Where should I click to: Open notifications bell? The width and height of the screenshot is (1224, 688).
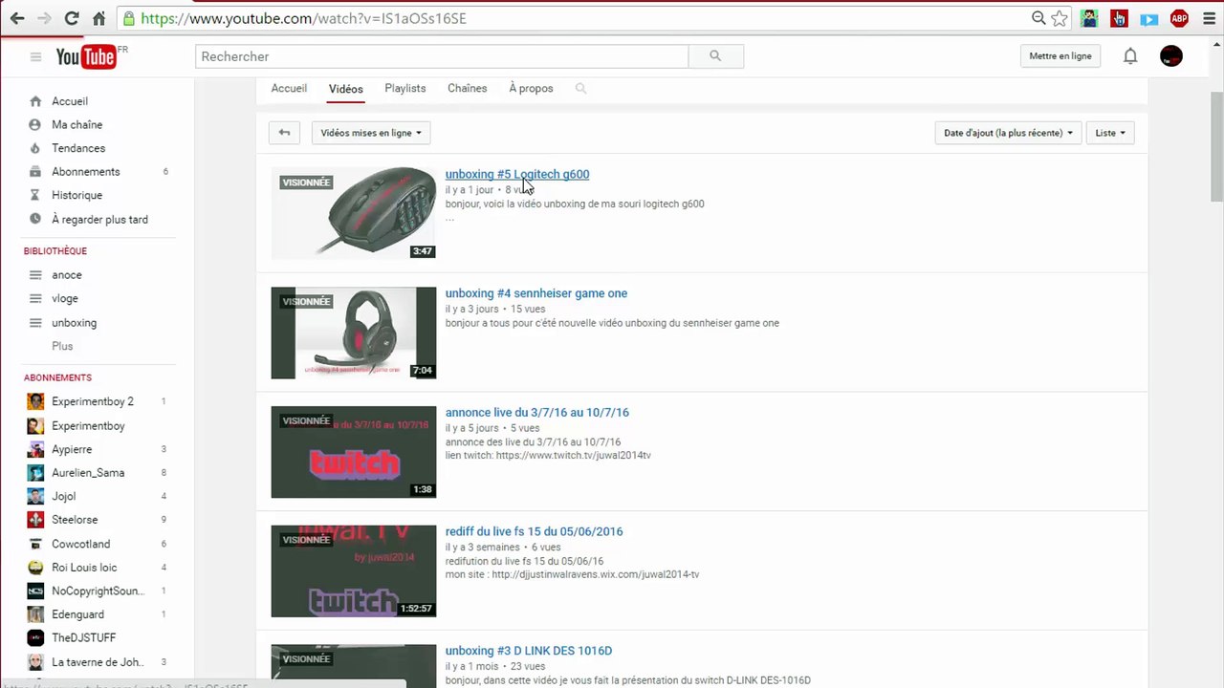(x=1130, y=56)
